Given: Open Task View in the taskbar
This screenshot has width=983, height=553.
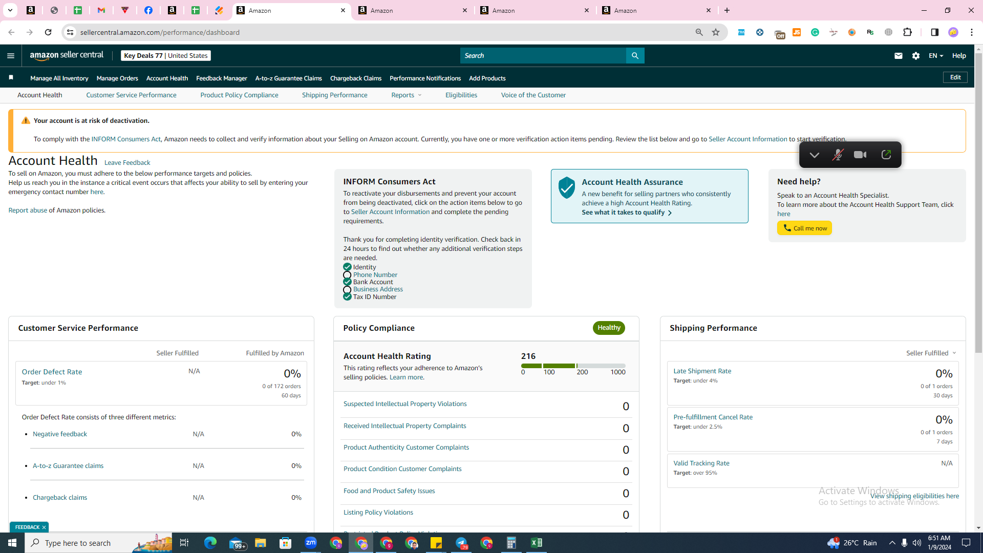Looking at the screenshot, I should click(x=184, y=543).
